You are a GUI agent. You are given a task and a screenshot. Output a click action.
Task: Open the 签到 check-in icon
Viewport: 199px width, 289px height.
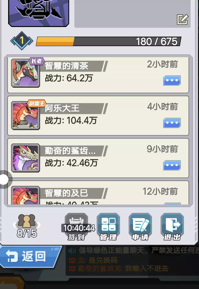pyautogui.click(x=76, y=227)
